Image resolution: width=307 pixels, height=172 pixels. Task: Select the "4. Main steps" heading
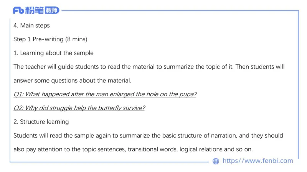pyautogui.click(x=31, y=26)
